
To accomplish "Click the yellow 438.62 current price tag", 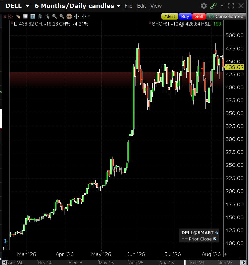I will click(234, 67).
